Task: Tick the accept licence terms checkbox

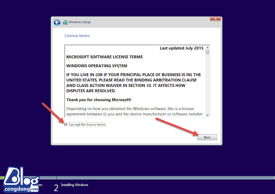Action: [66, 124]
